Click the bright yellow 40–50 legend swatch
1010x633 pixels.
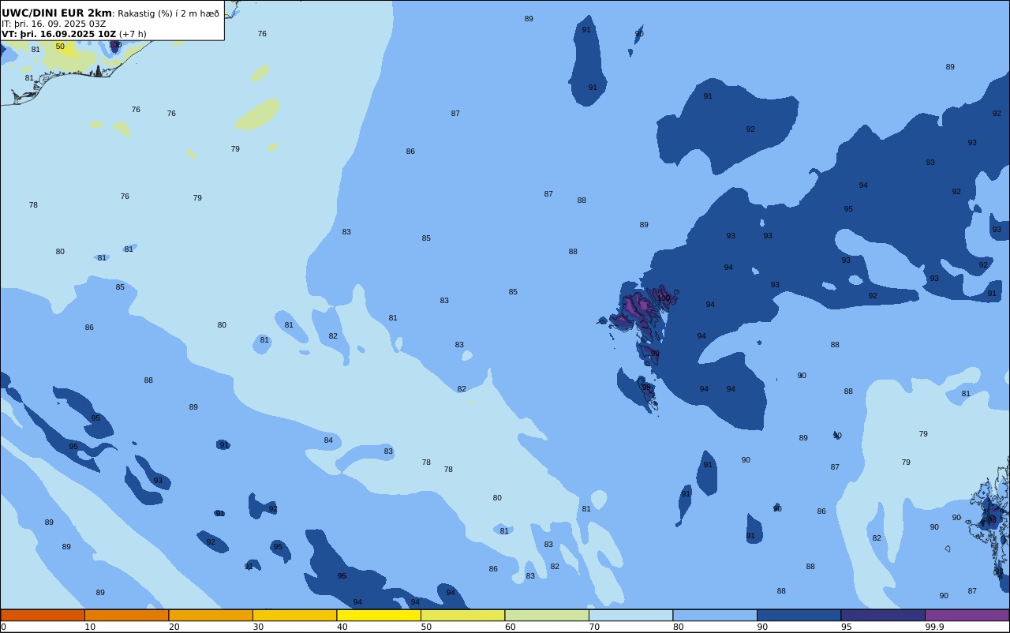379,615
